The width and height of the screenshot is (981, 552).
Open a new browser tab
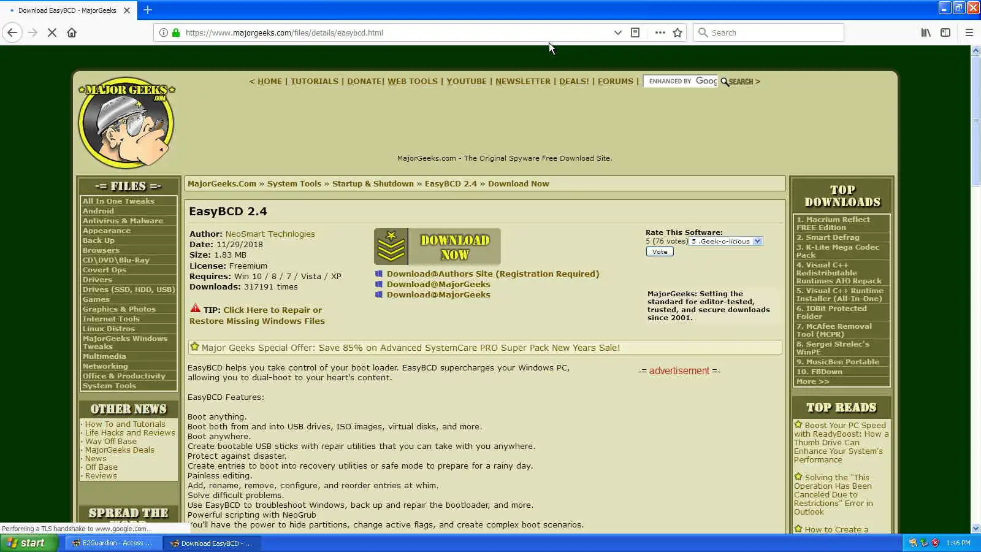pos(148,10)
